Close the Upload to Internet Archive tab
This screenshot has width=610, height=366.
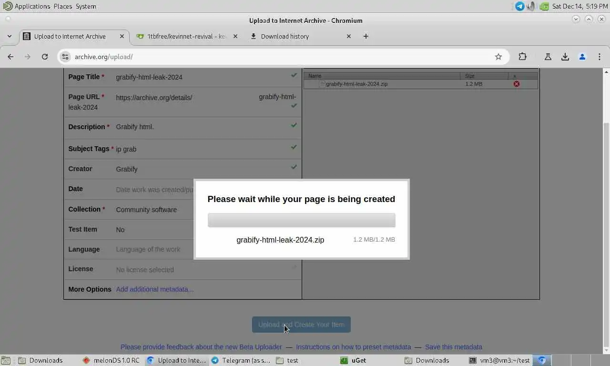point(122,36)
